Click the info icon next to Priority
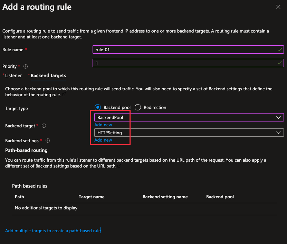 (26, 66)
